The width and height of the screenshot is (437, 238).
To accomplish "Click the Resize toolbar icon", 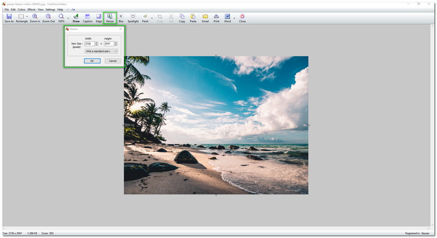I will [110, 17].
